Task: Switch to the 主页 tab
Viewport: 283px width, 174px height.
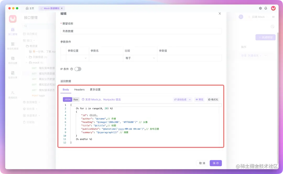Action: tap(30, 8)
